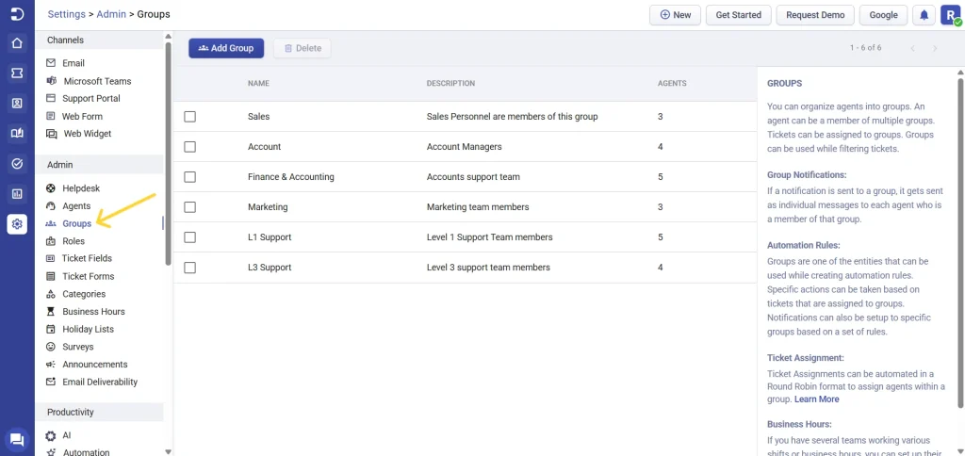
Task: Open the Tasks checkmark icon in rail
Action: tap(17, 163)
